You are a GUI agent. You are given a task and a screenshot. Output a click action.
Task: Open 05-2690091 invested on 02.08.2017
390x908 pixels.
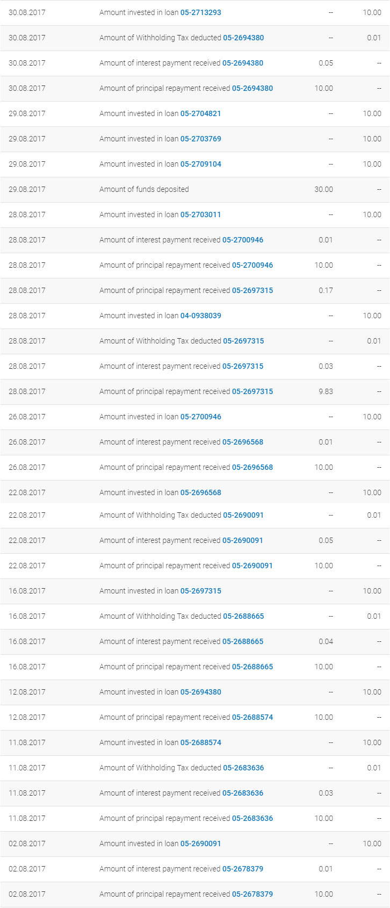[x=200, y=843]
